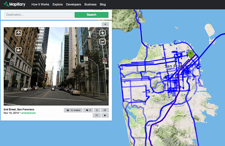Open the How It Works page
The width and height of the screenshot is (225, 146).
(x=40, y=5)
